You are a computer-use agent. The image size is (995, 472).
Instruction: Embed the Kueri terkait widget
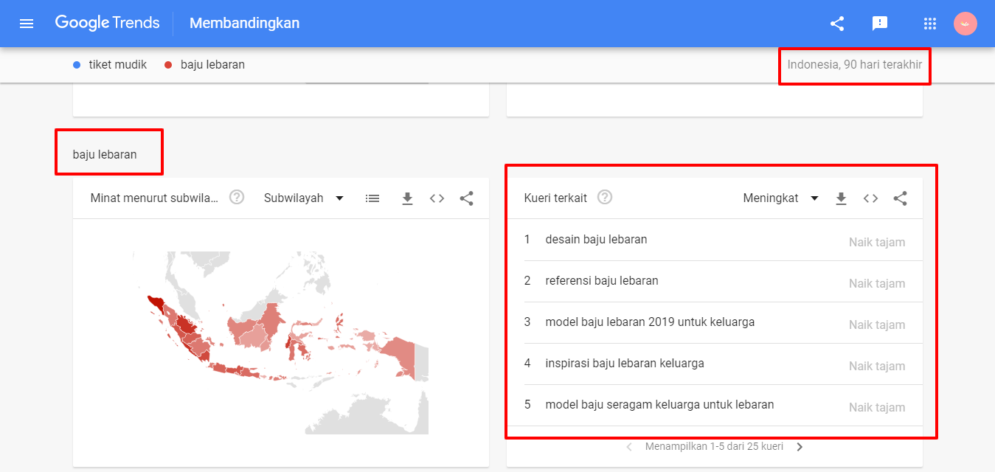tap(870, 198)
